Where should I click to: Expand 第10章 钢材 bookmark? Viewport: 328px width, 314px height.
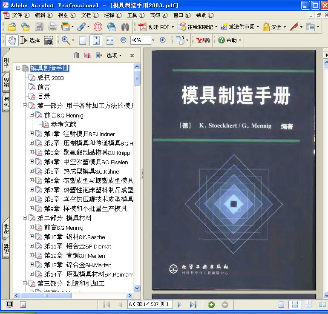click(32, 236)
